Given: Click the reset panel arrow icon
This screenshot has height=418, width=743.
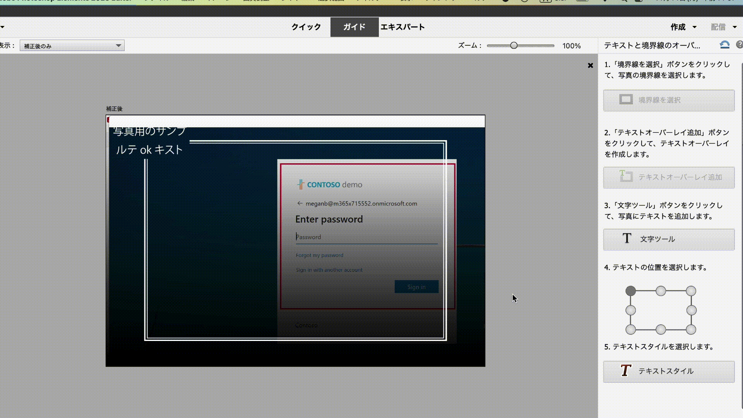Looking at the screenshot, I should pyautogui.click(x=724, y=45).
